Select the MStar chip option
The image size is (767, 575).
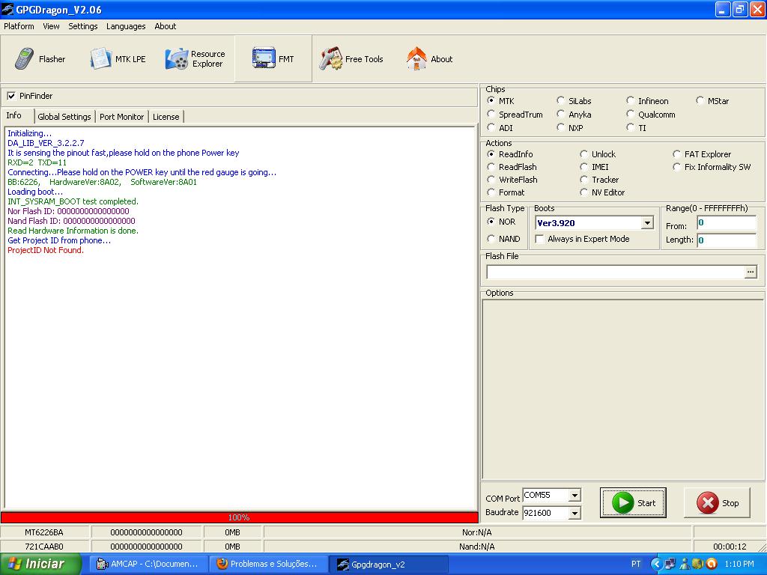pos(700,101)
